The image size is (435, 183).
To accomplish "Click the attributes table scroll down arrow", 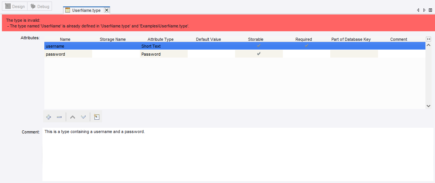I will tap(428, 106).
